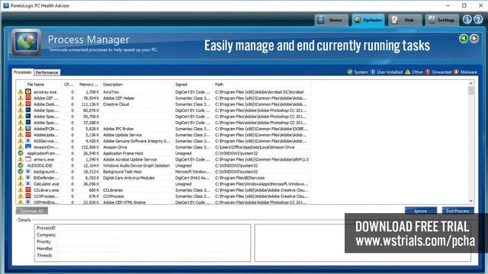Image resolution: width=488 pixels, height=274 pixels.
Task: Click the AdobeIPCBroker process icon
Action: click(28, 129)
